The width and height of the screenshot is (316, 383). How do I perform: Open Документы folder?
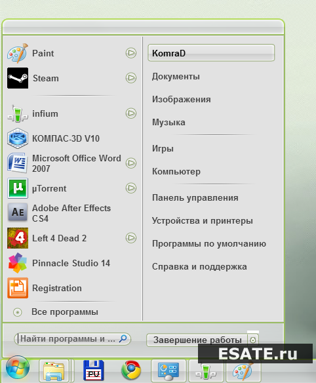pyautogui.click(x=176, y=77)
